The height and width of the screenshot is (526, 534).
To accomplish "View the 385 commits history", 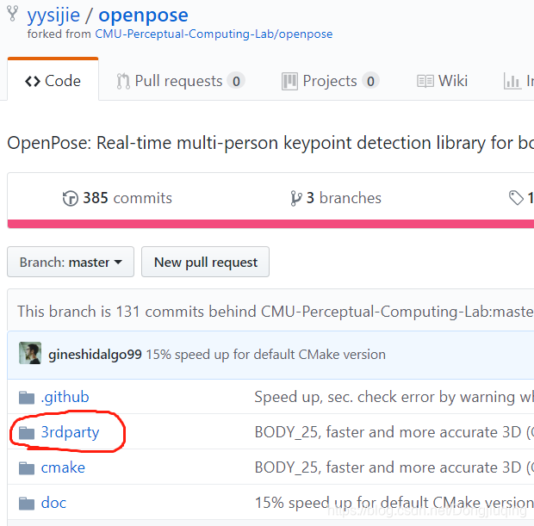I will [x=117, y=198].
